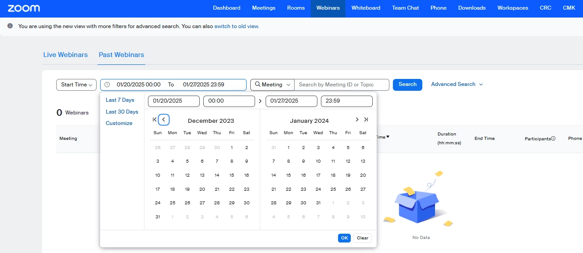Switch to the Live Webinars tab

click(x=65, y=55)
